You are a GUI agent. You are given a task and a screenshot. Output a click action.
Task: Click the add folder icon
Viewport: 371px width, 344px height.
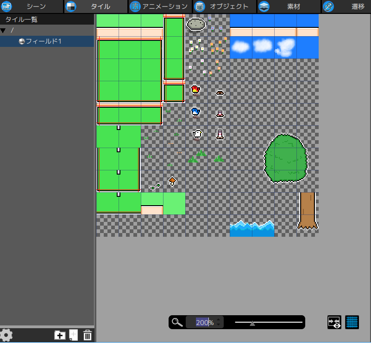(60, 335)
